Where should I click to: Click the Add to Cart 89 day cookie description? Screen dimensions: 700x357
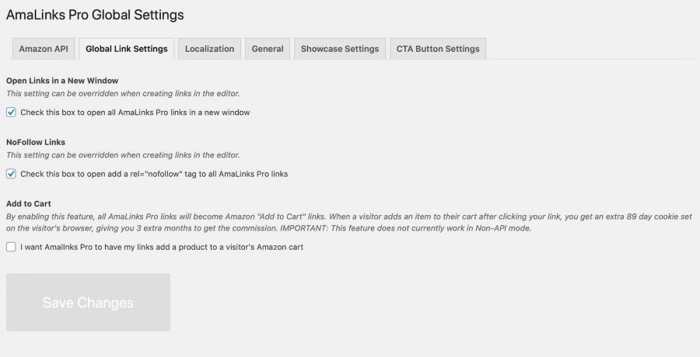[349, 223]
